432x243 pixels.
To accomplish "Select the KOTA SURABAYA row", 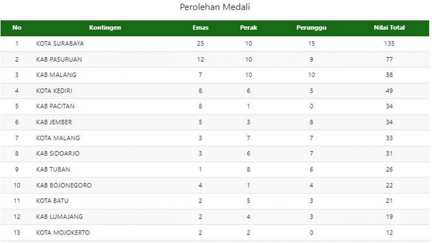I will tap(215, 44).
